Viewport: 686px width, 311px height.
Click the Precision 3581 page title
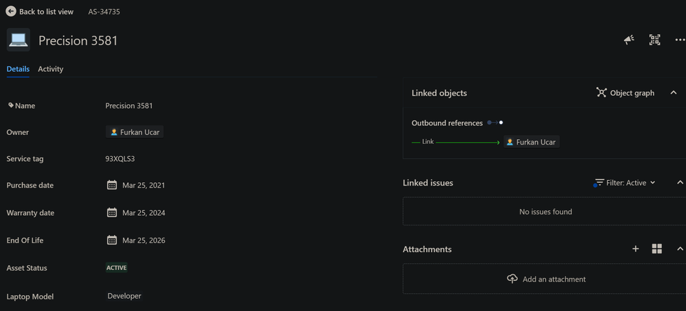pyautogui.click(x=78, y=40)
